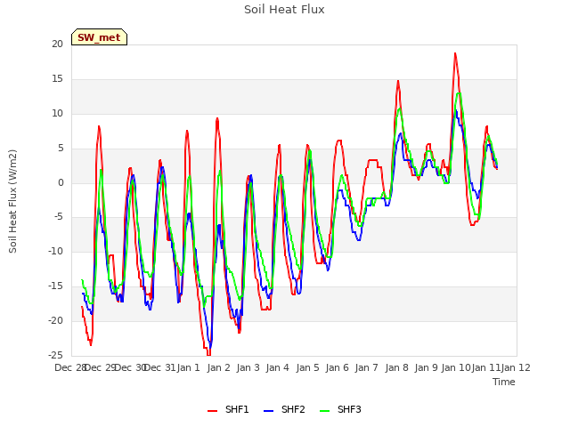
Task: Click the Jan 10 x-axis label
Action: tap(456, 367)
